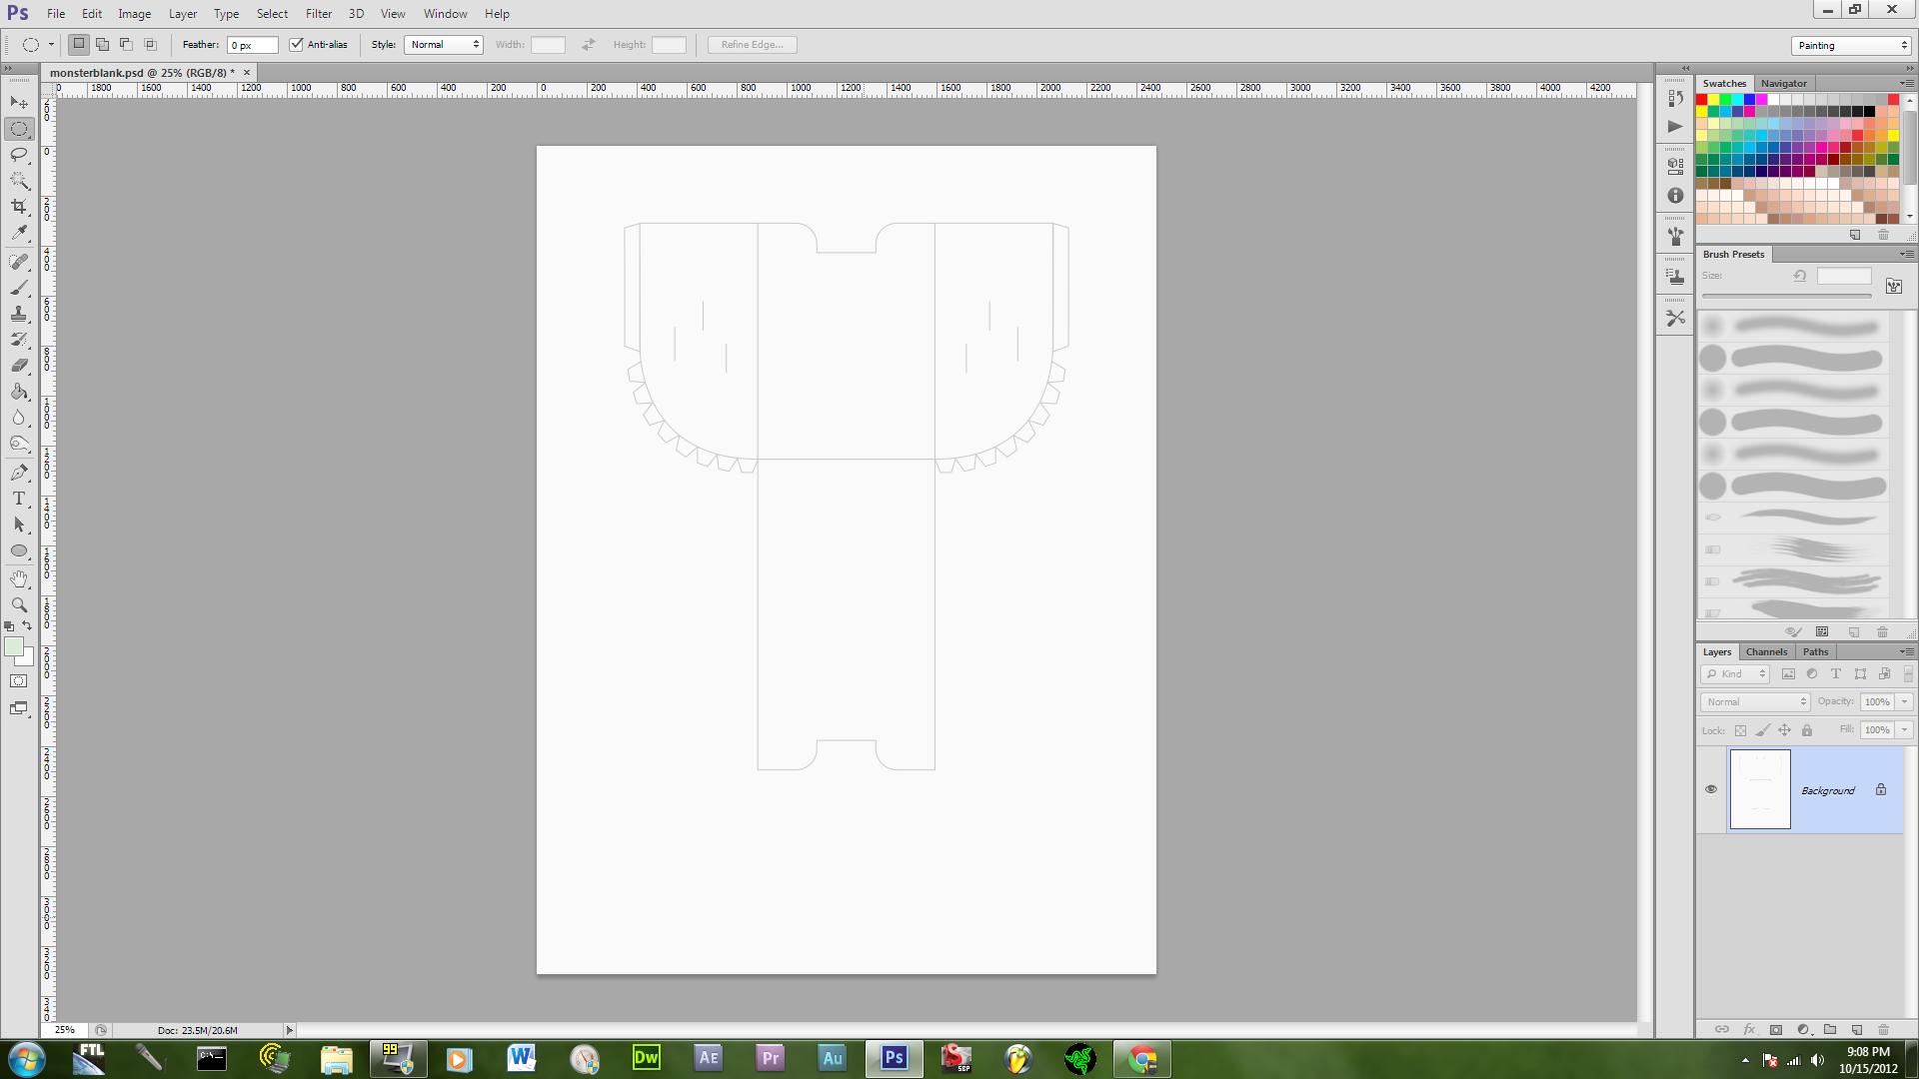Click the Feather input field
The width and height of the screenshot is (1919, 1079).
pos(252,45)
